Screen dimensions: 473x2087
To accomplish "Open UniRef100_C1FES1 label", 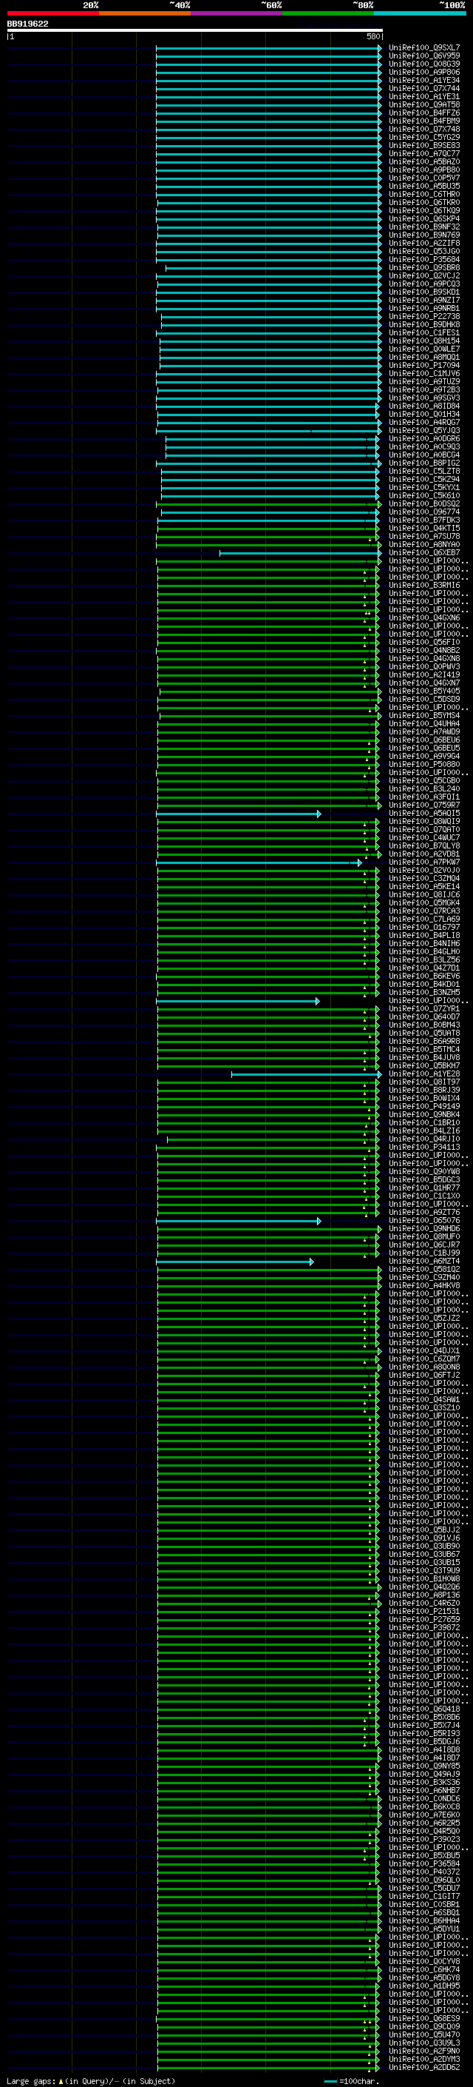I will (423, 333).
